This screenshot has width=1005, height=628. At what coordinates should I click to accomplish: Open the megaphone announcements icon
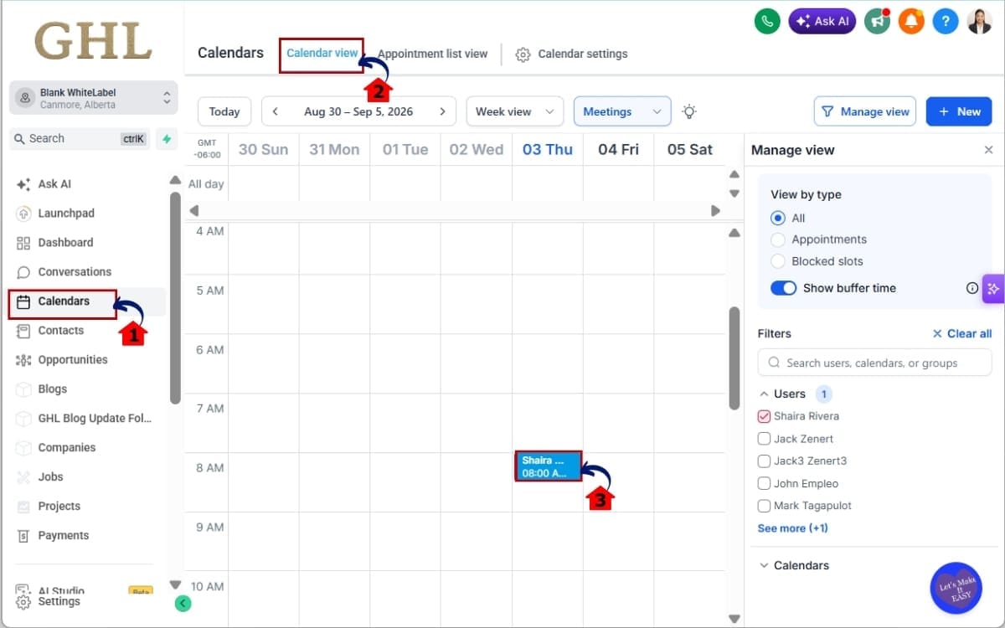coord(877,21)
